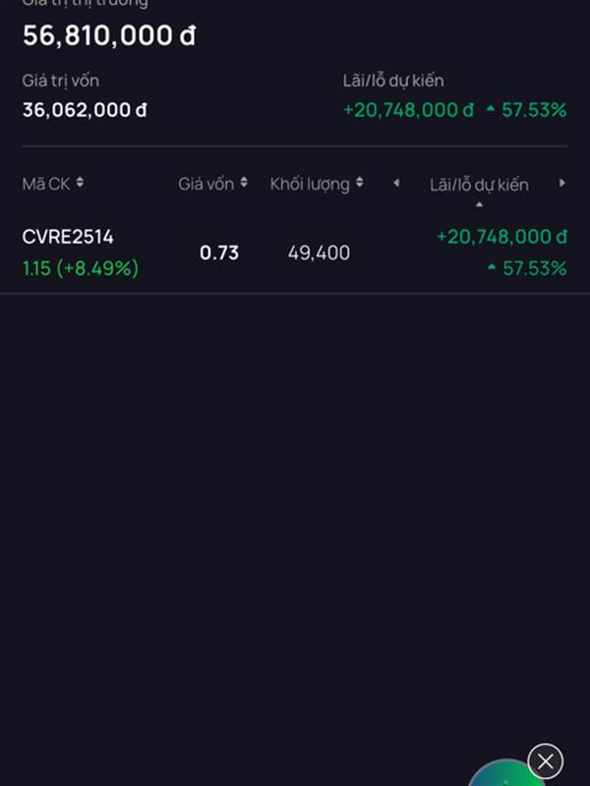
Task: Click the sort arrows next to Giá vốn
Action: coord(244,183)
